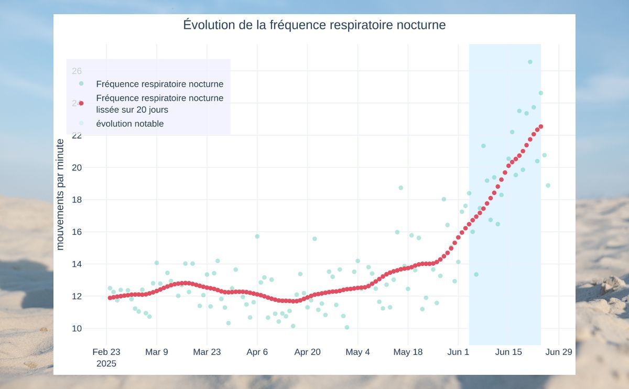Click the chart title 'Évolution de la fréquence respiratoire nocturne'
629x389 pixels.
(314, 25)
